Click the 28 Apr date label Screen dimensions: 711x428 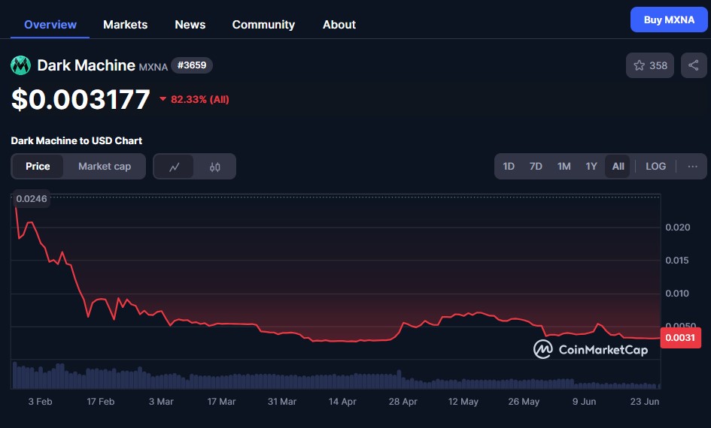(403, 401)
